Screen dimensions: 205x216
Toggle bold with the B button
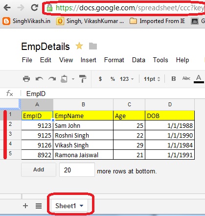[x=174, y=79]
